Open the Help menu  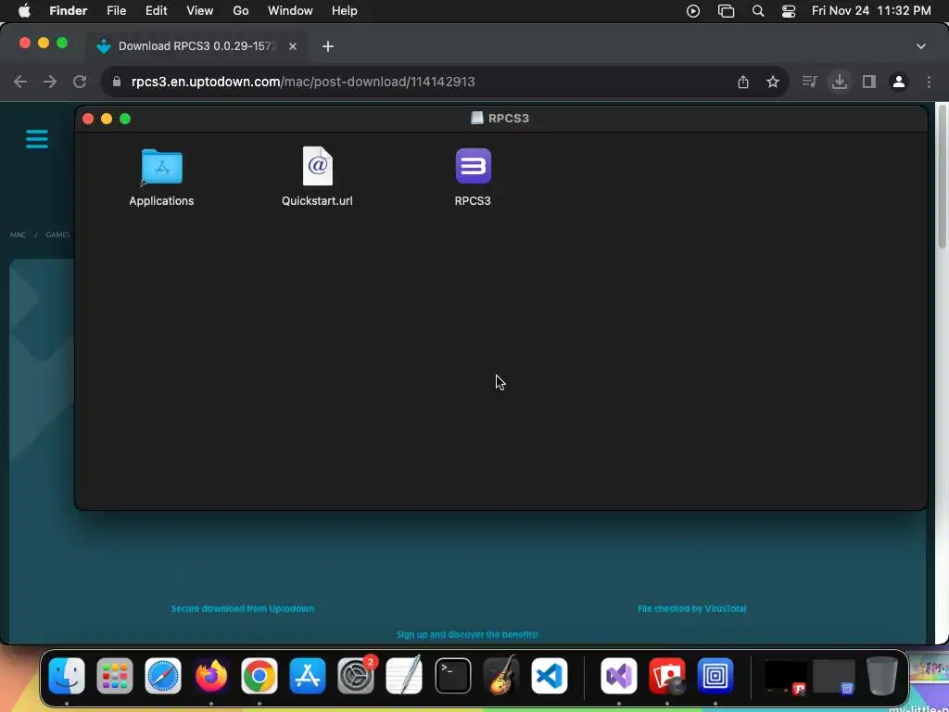coord(345,11)
